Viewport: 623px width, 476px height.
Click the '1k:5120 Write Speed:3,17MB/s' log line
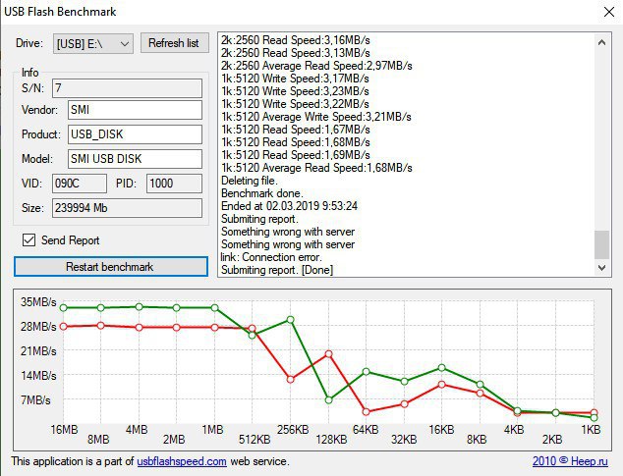(295, 79)
